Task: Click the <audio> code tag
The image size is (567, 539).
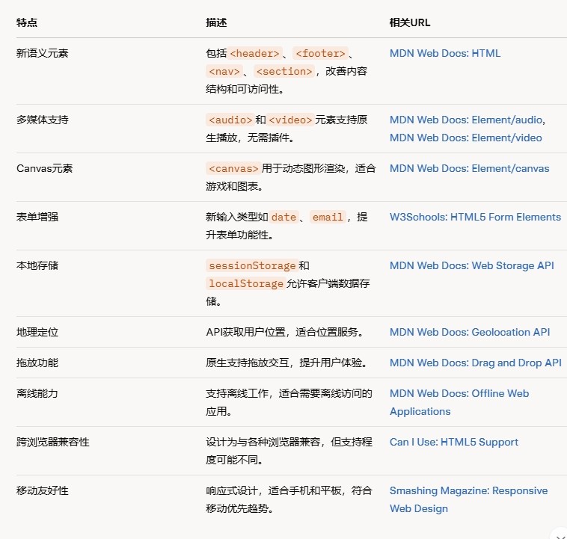Action: click(x=230, y=120)
